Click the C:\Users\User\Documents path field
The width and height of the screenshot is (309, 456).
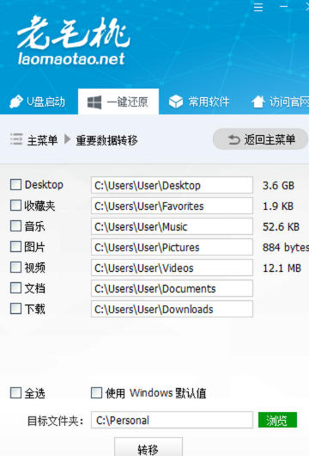[x=172, y=288]
